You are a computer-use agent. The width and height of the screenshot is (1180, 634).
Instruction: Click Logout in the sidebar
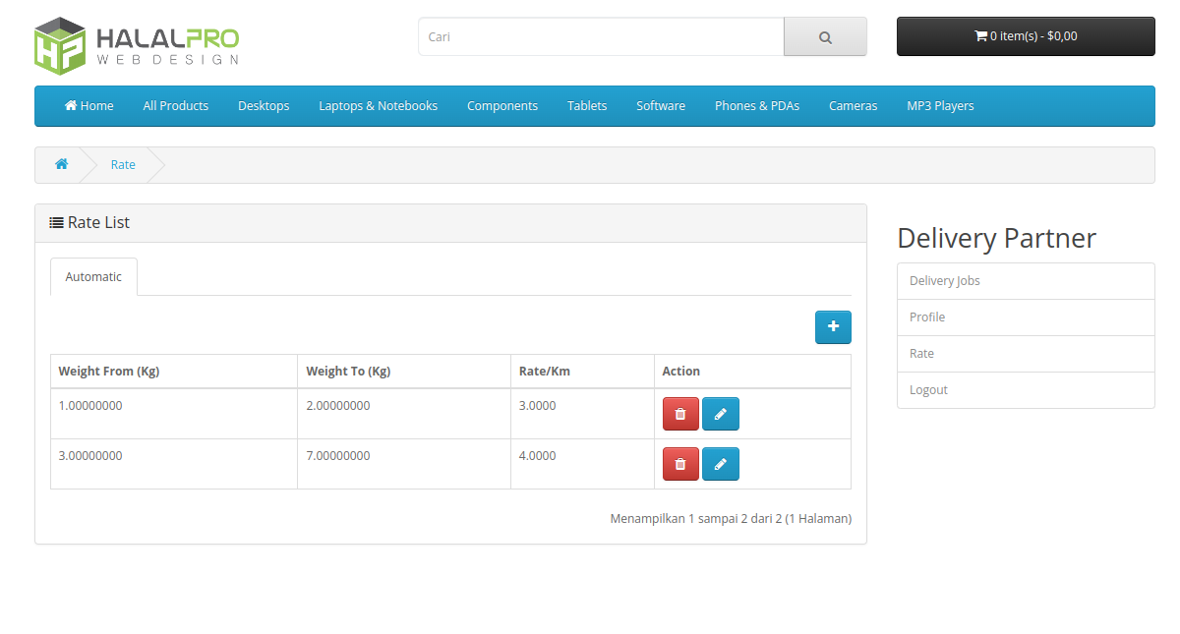click(928, 390)
